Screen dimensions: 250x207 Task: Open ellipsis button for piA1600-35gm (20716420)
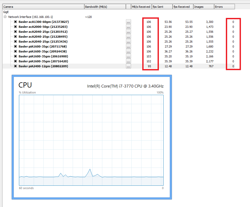click(128, 61)
